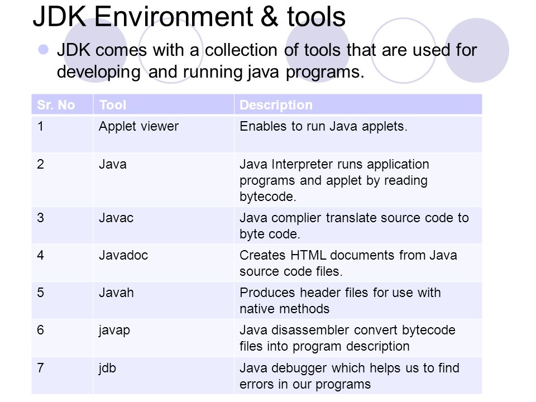
Task: Click serial number 2 cell
Action: [x=62, y=180]
